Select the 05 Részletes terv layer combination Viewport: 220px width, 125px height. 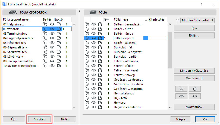point(15,43)
